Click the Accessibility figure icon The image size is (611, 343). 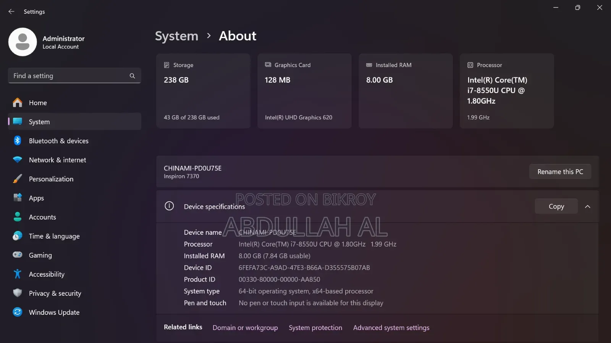click(18, 274)
